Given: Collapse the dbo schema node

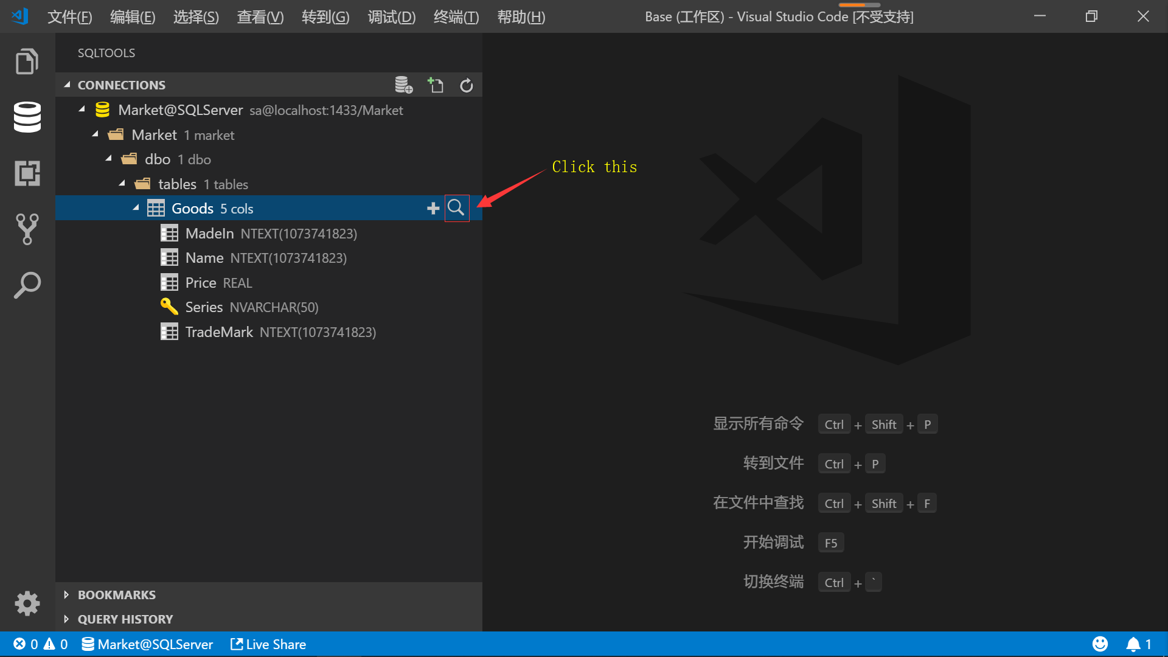Looking at the screenshot, I should 108,159.
